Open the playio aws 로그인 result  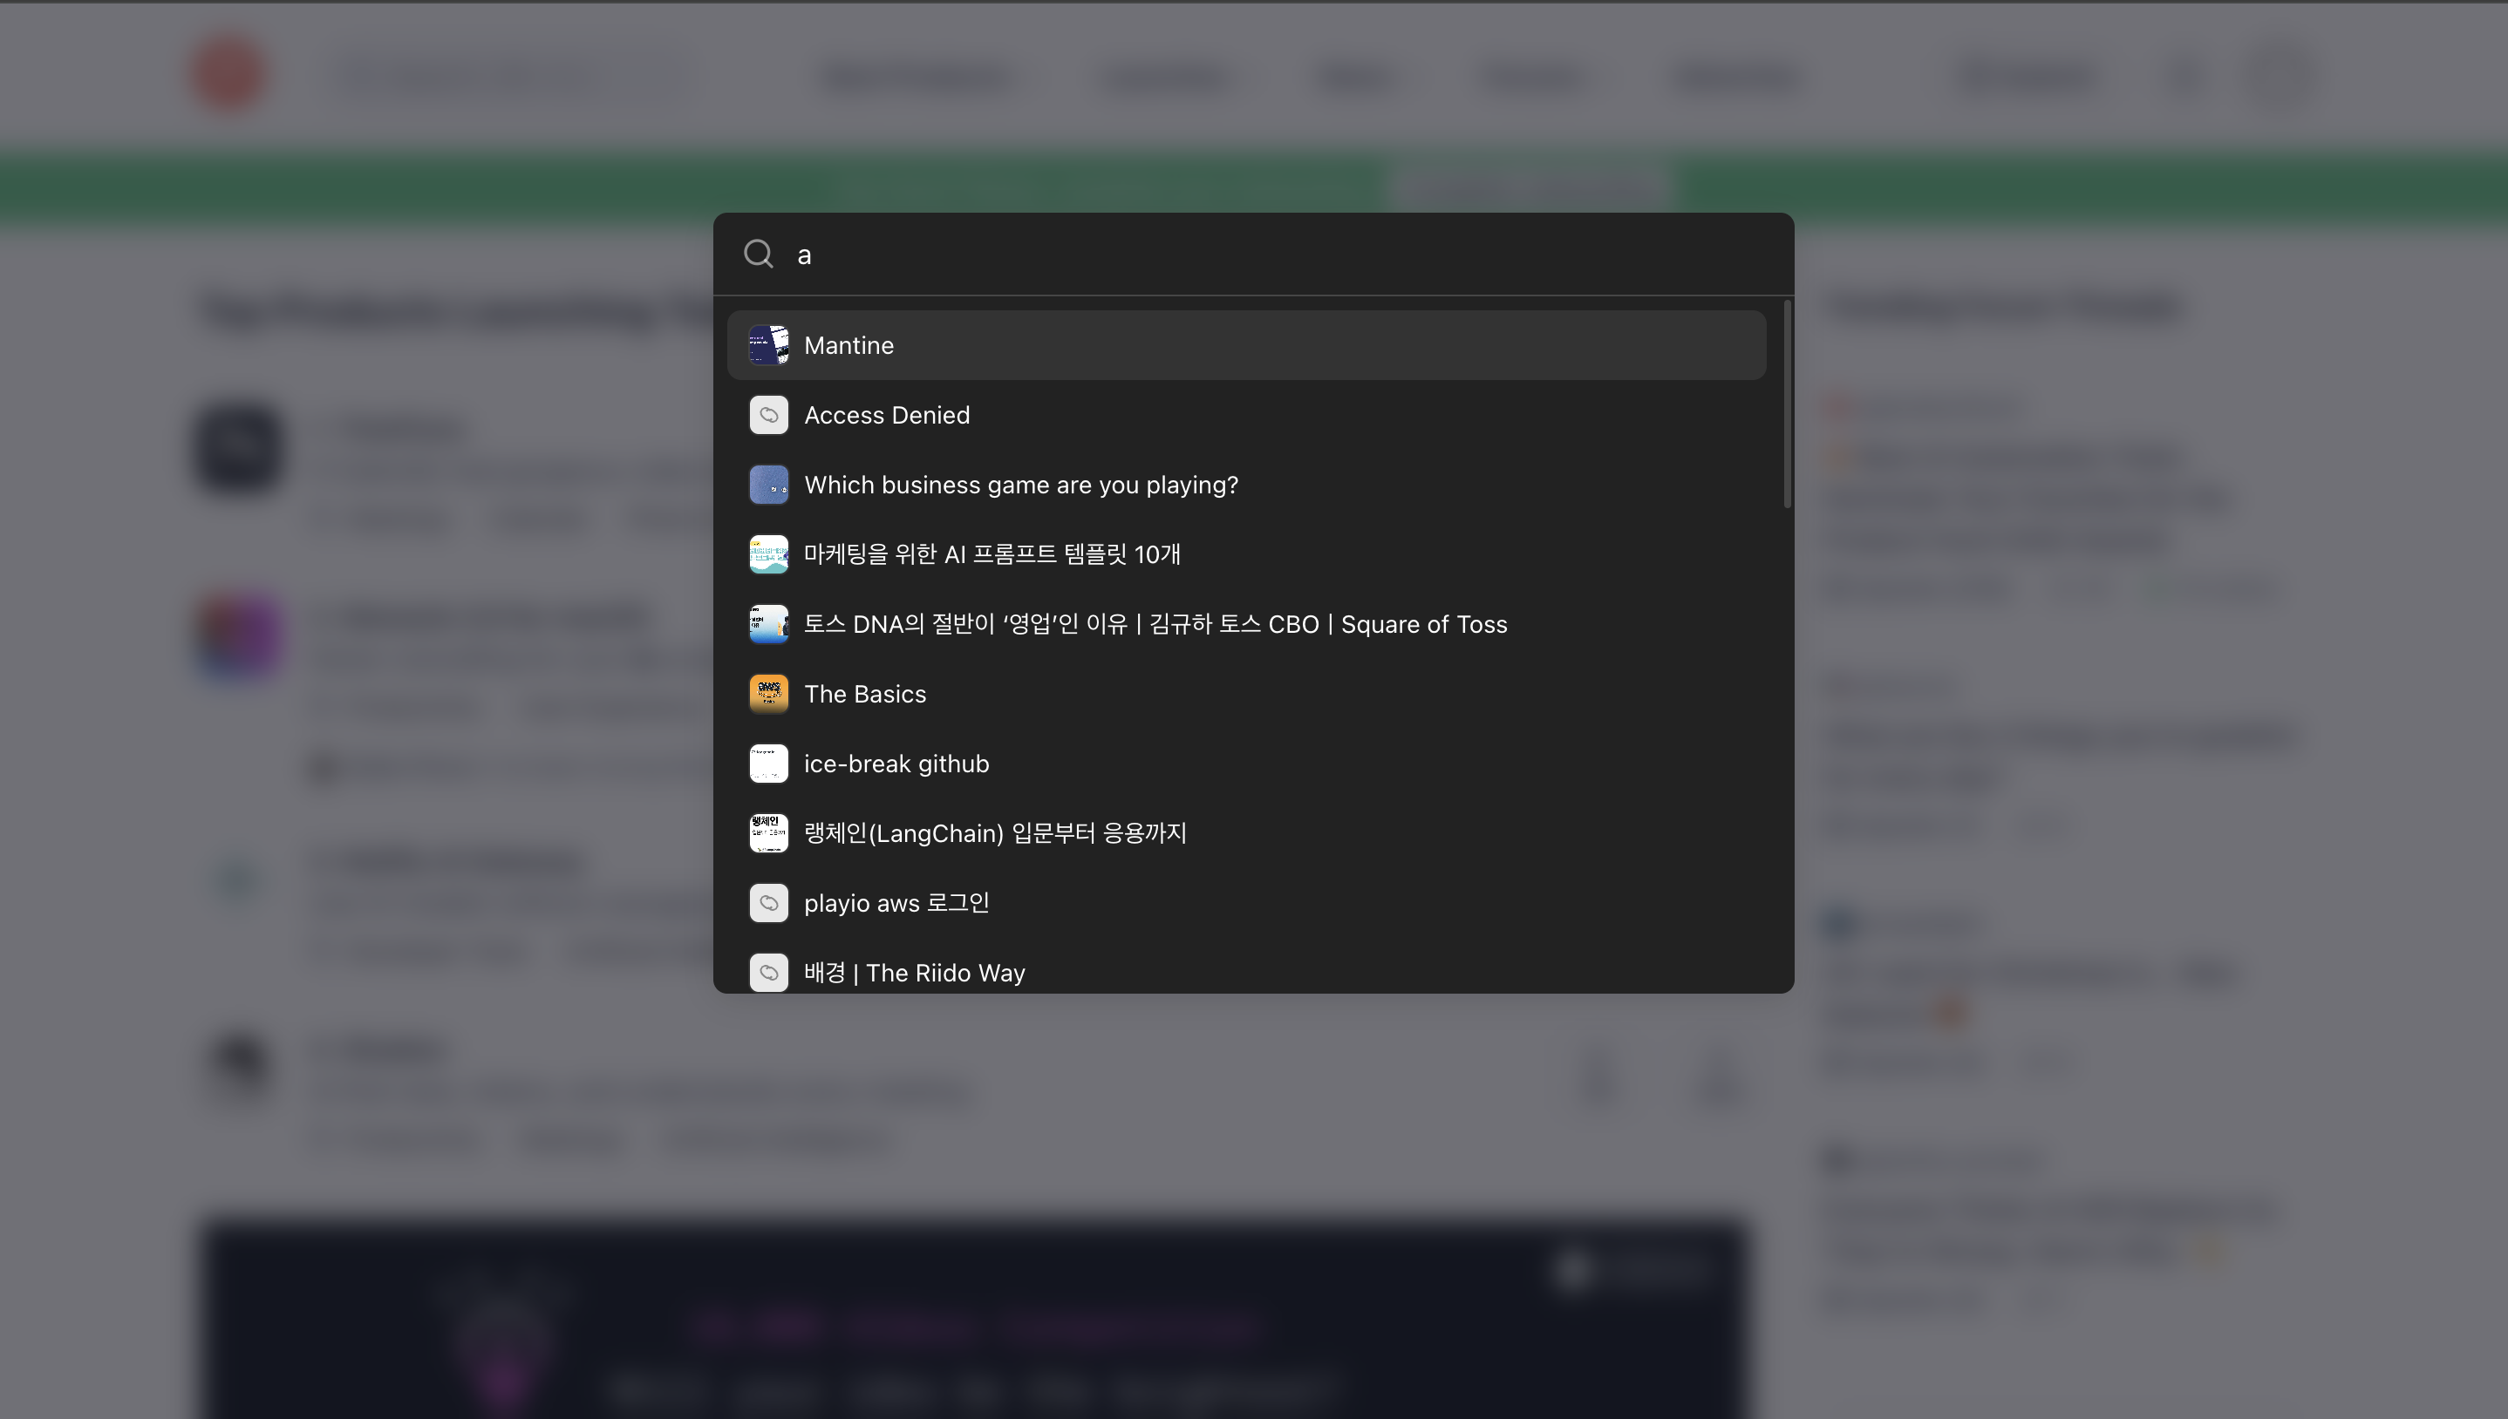(895, 902)
